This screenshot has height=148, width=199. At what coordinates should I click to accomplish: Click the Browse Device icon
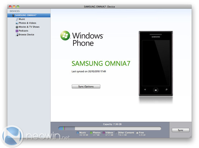click(x=17, y=35)
